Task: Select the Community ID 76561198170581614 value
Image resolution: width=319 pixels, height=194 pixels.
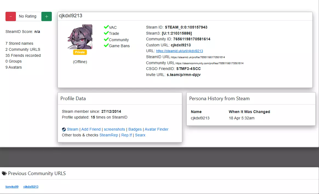Action: click(x=192, y=39)
